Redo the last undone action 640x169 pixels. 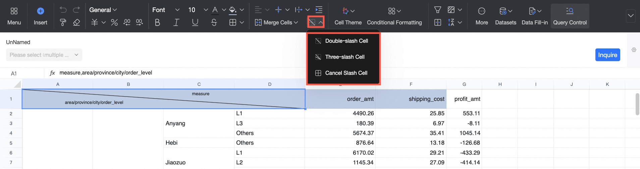pyautogui.click(x=76, y=10)
